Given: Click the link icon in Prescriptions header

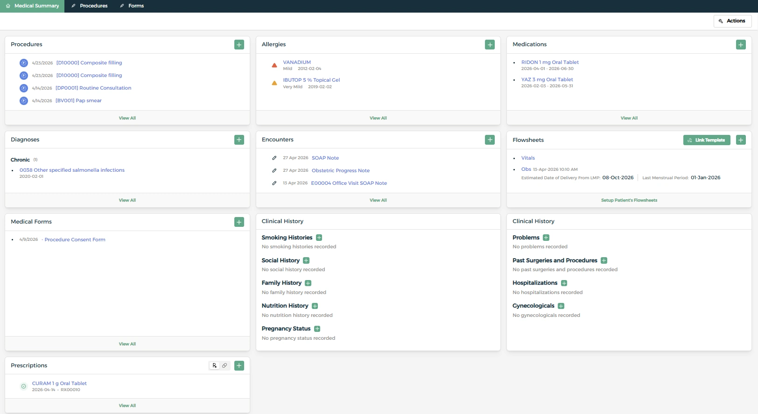Looking at the screenshot, I should [225, 365].
